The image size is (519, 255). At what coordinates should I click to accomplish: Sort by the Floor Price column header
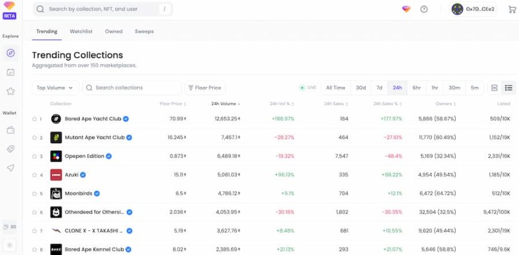click(x=173, y=104)
